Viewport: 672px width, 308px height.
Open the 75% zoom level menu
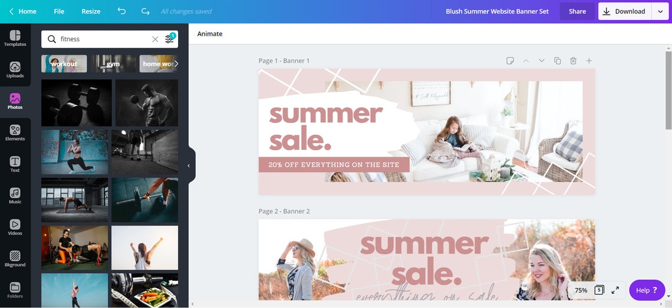(x=581, y=290)
